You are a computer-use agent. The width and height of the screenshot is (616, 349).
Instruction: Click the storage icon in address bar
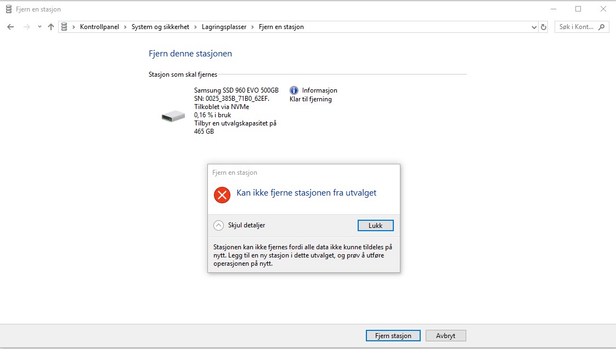[64, 27]
